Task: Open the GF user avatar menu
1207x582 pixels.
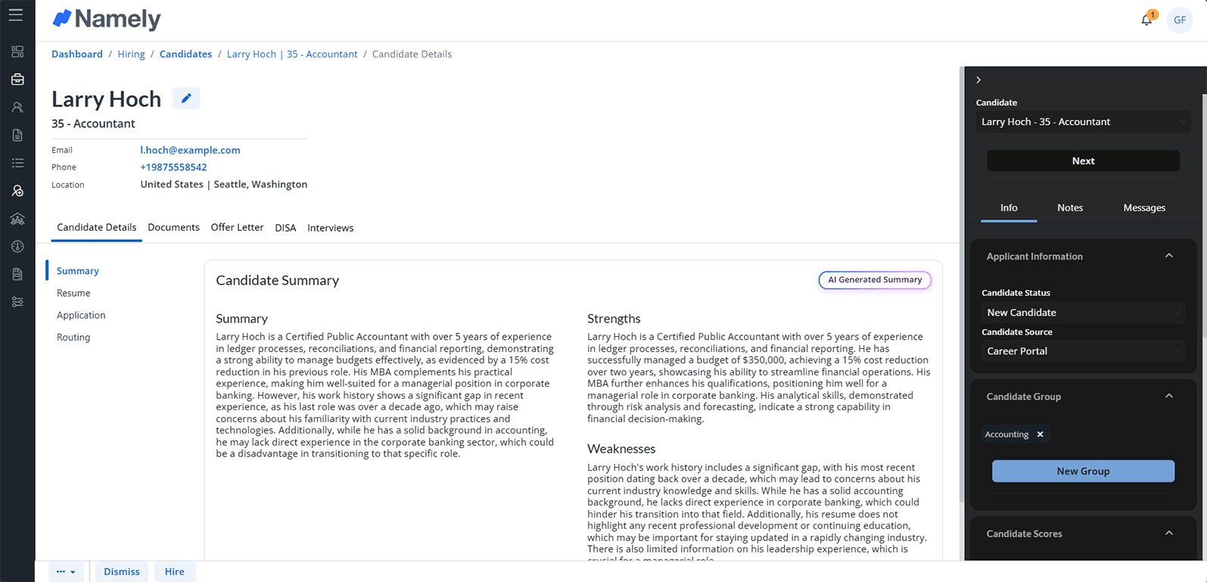Action: click(x=1180, y=20)
